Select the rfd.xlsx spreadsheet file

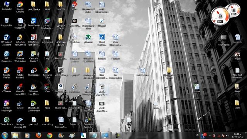click(196, 88)
